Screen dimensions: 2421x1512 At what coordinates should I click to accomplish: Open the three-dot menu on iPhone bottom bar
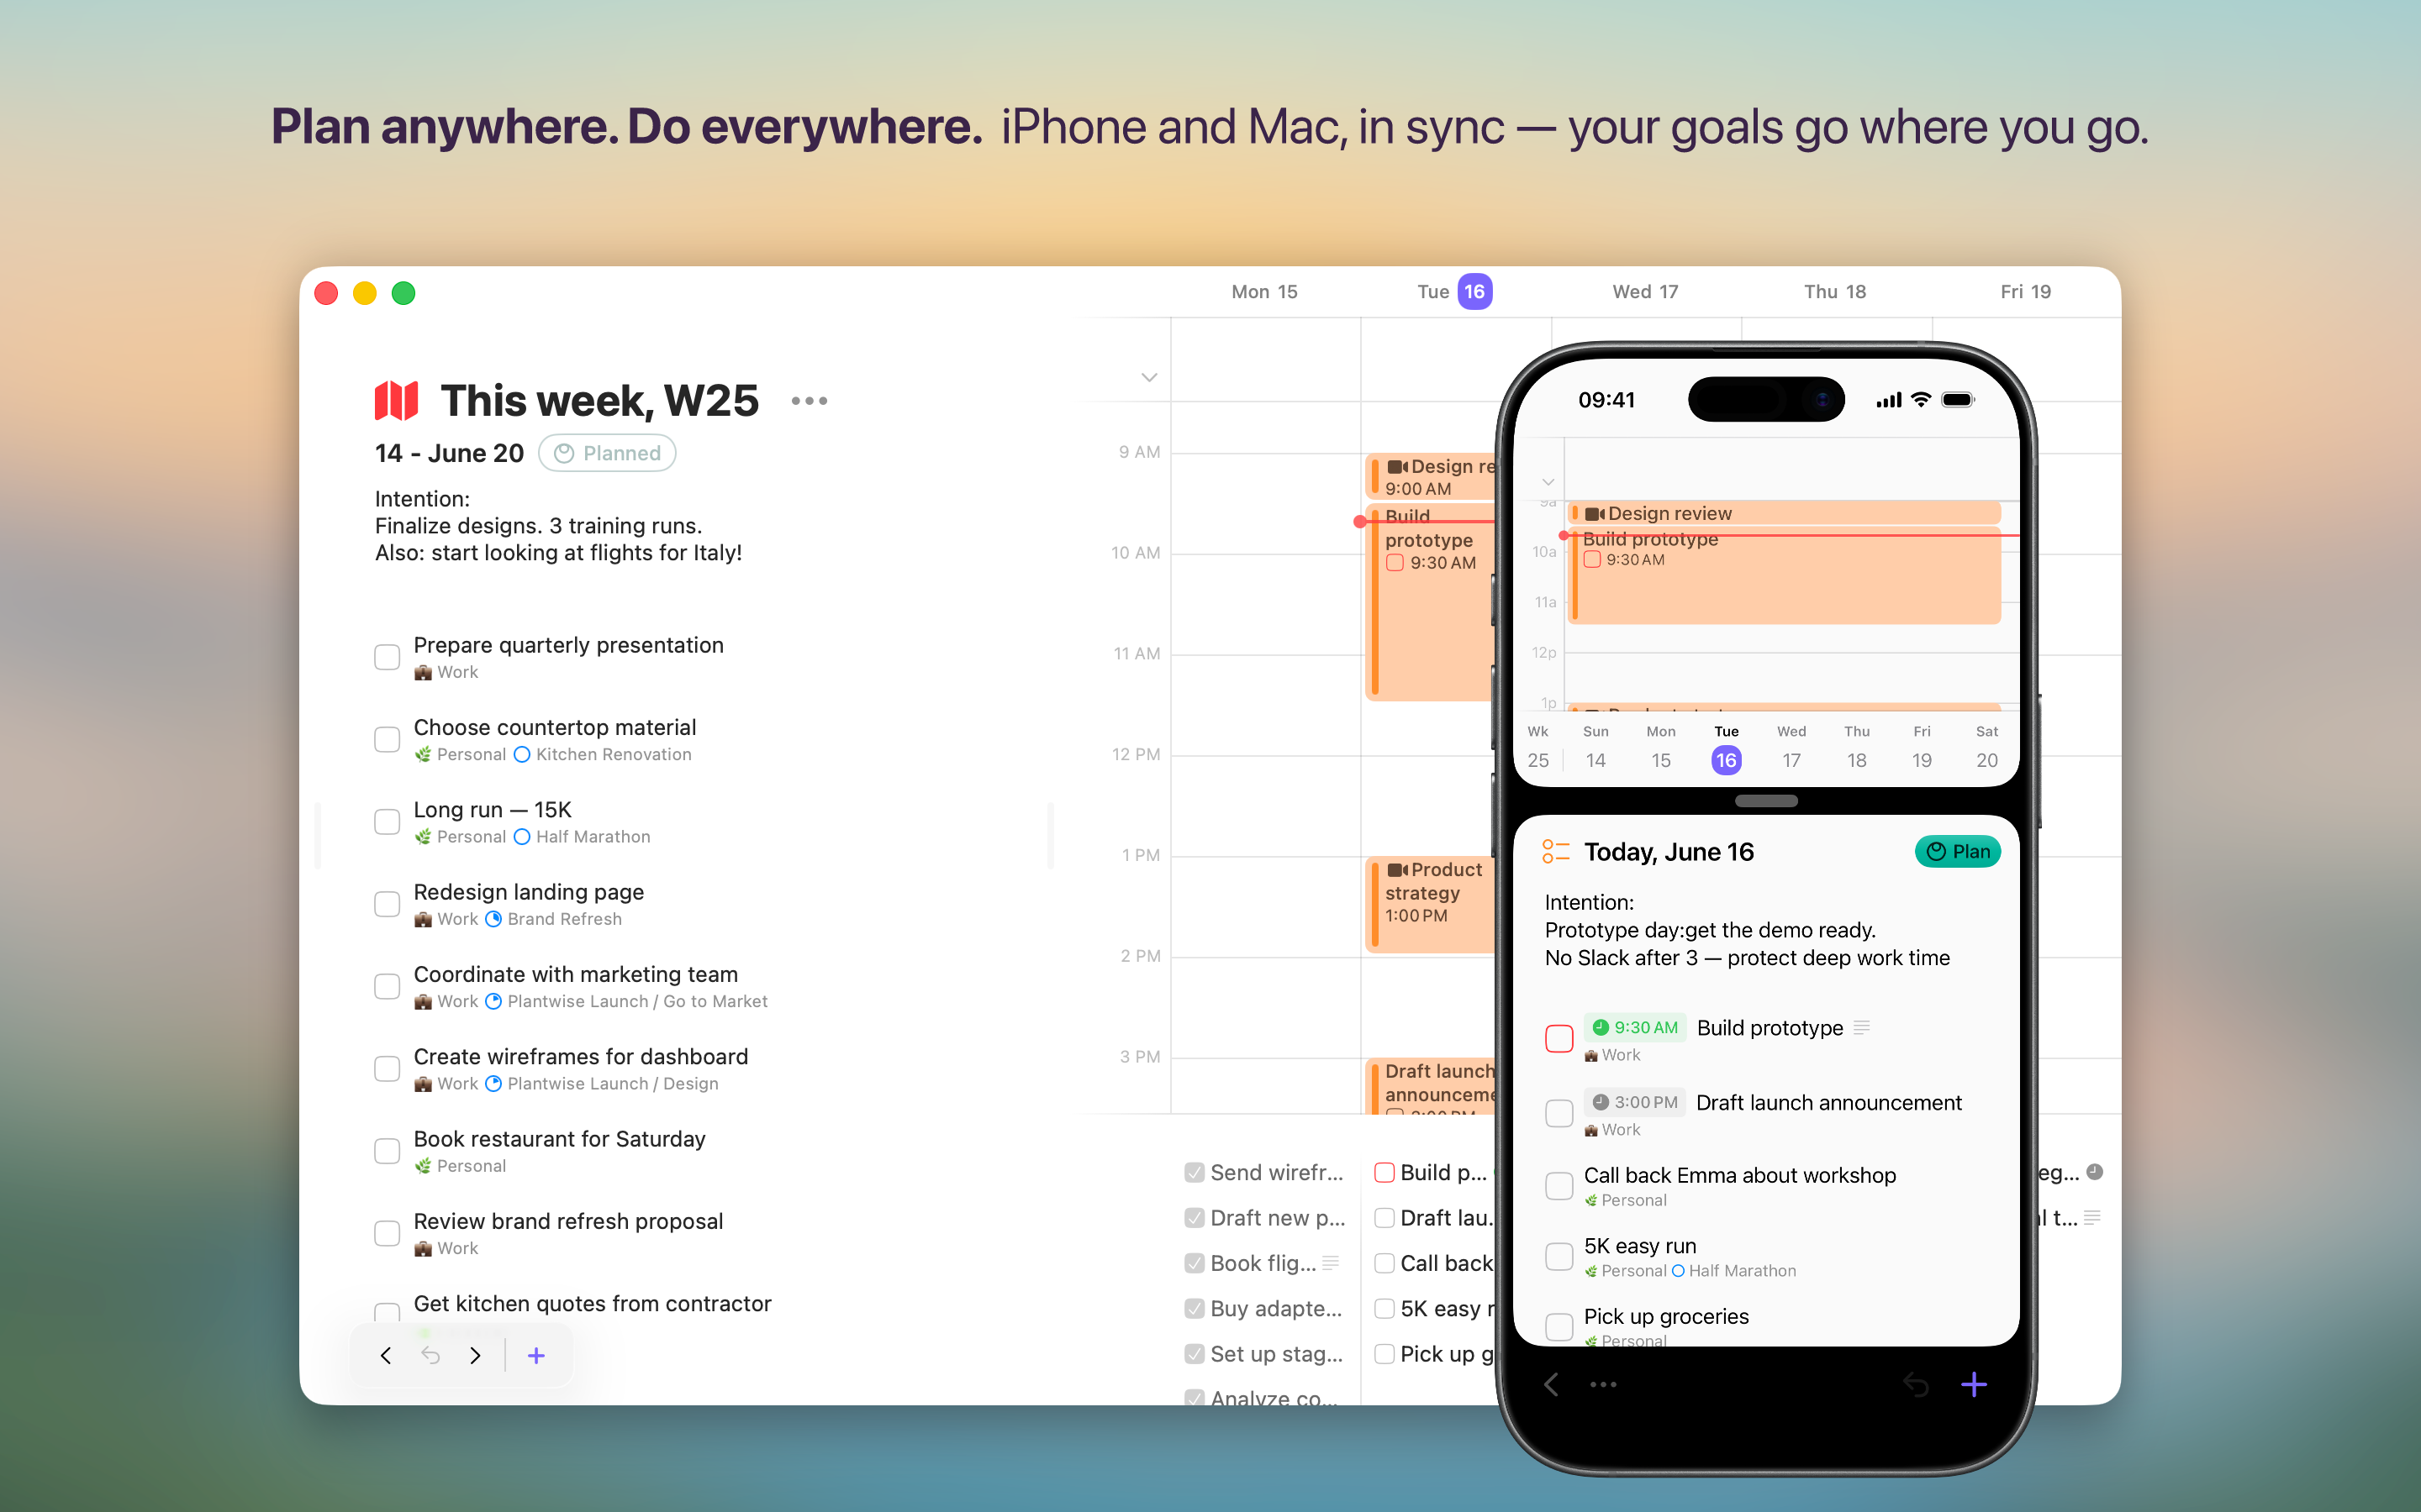[x=1603, y=1384]
